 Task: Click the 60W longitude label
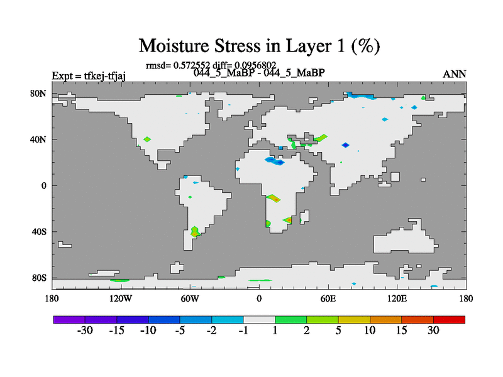190,299
